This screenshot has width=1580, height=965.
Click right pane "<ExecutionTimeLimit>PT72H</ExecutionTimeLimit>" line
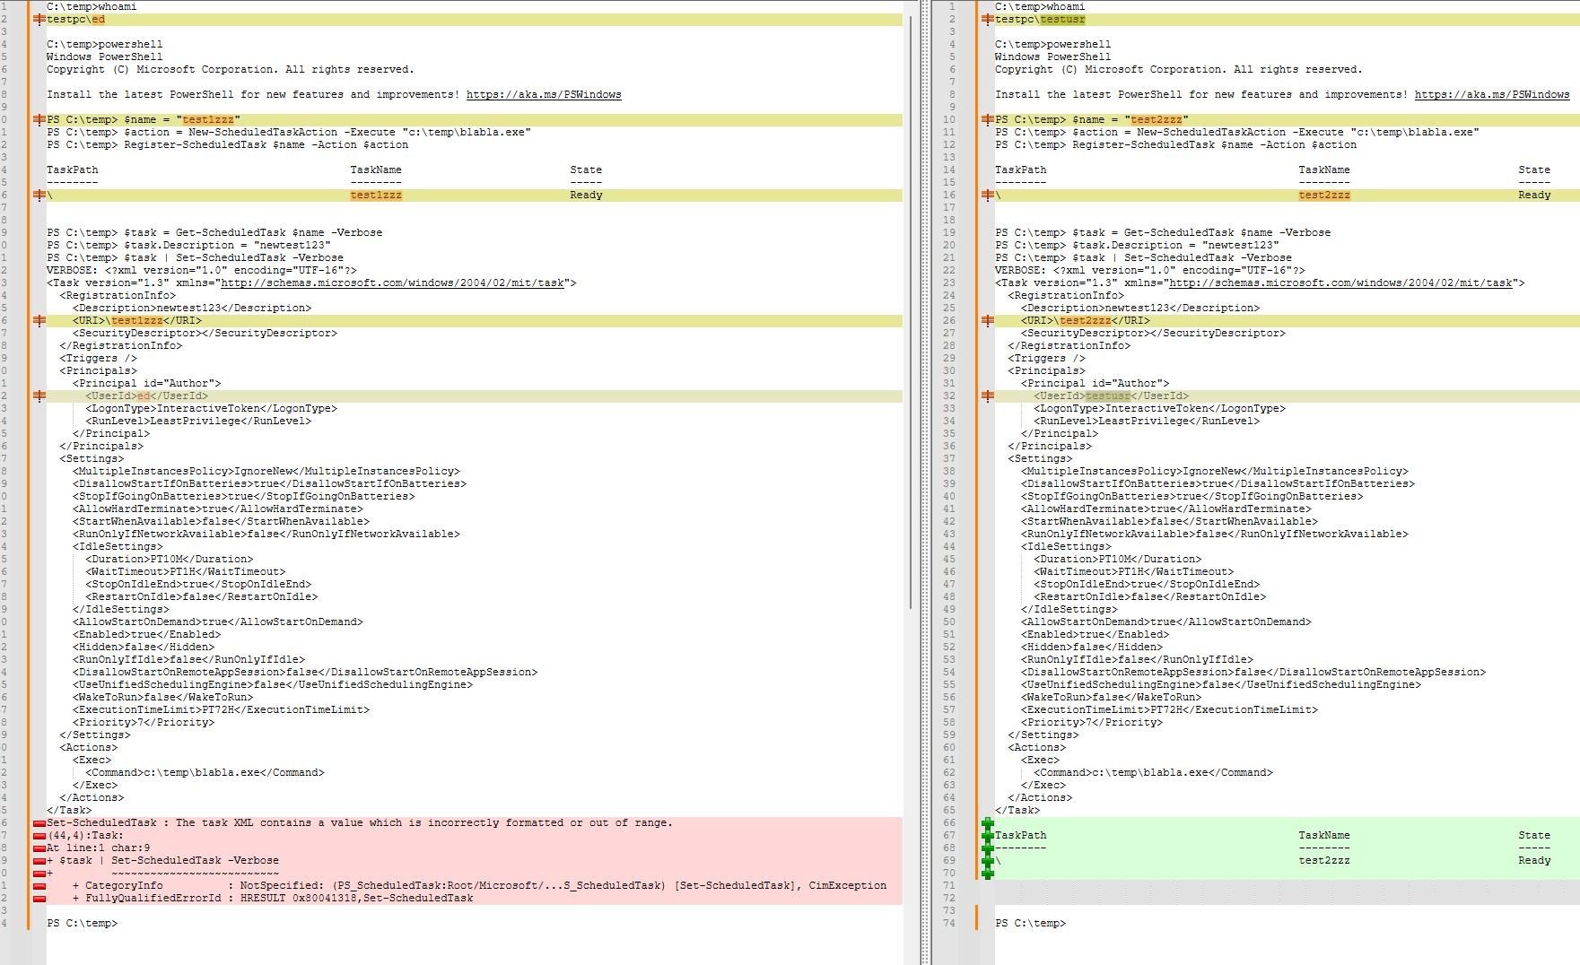tap(1169, 709)
